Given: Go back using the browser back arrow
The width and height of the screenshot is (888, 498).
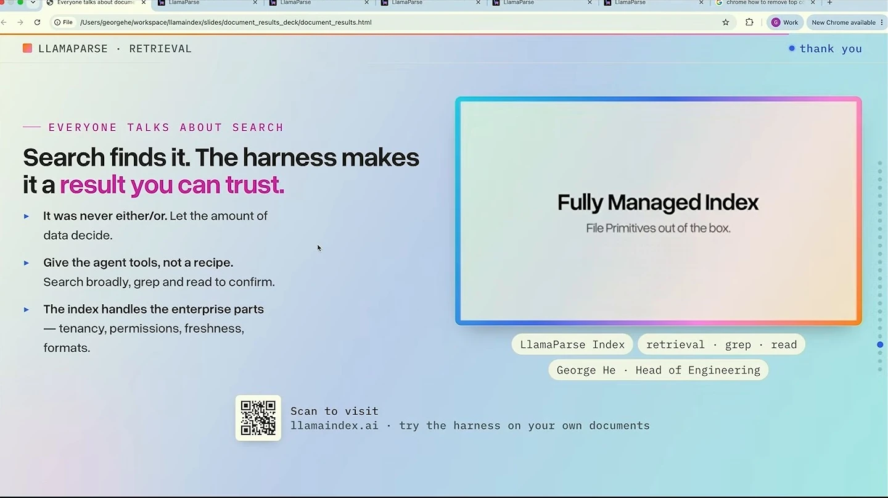Looking at the screenshot, I should (4, 22).
